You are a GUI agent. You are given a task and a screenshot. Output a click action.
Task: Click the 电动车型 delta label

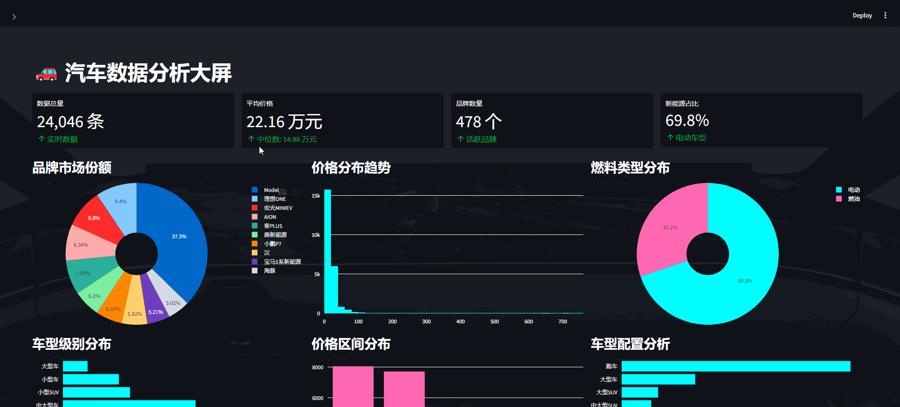pos(690,138)
